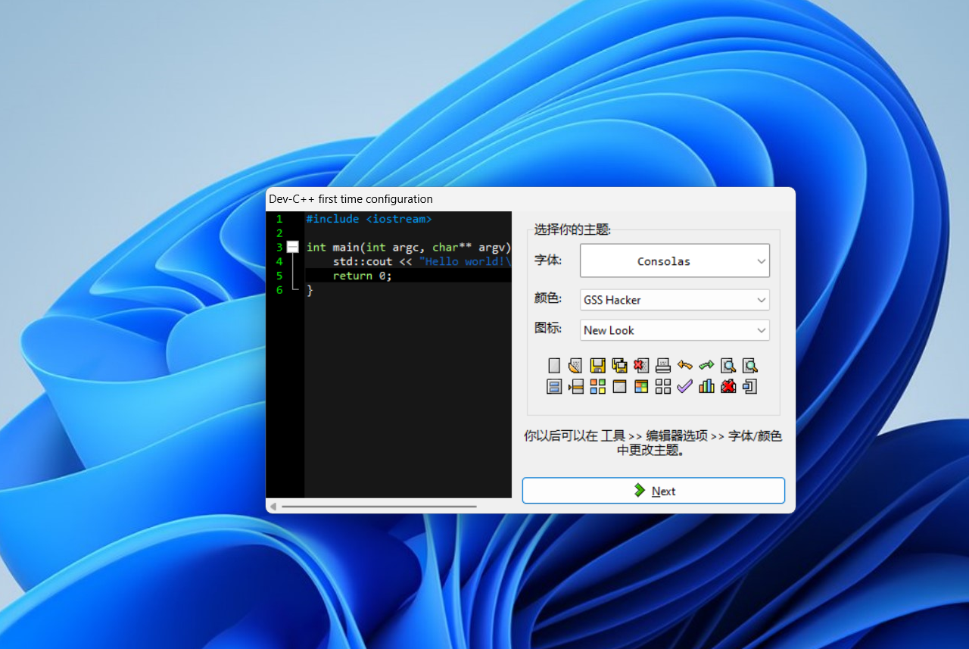
Task: Click the four gray squares icon
Action: tap(663, 387)
